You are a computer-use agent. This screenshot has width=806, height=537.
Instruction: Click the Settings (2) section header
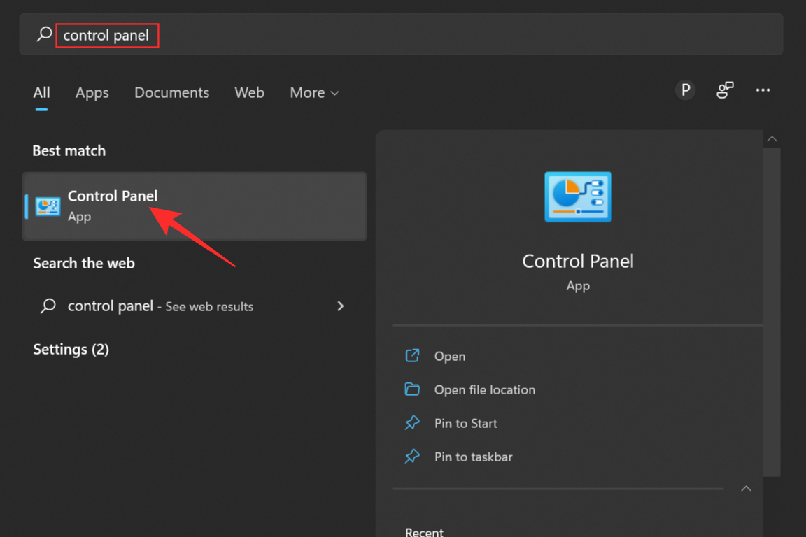pos(71,349)
